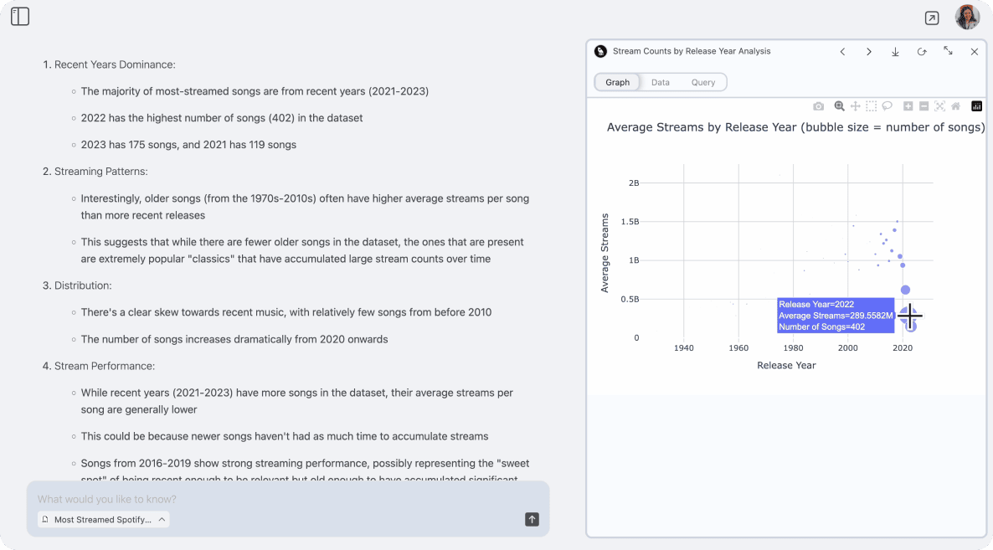Select the Zoom tool in chart toolbar
The width and height of the screenshot is (993, 550).
click(839, 106)
